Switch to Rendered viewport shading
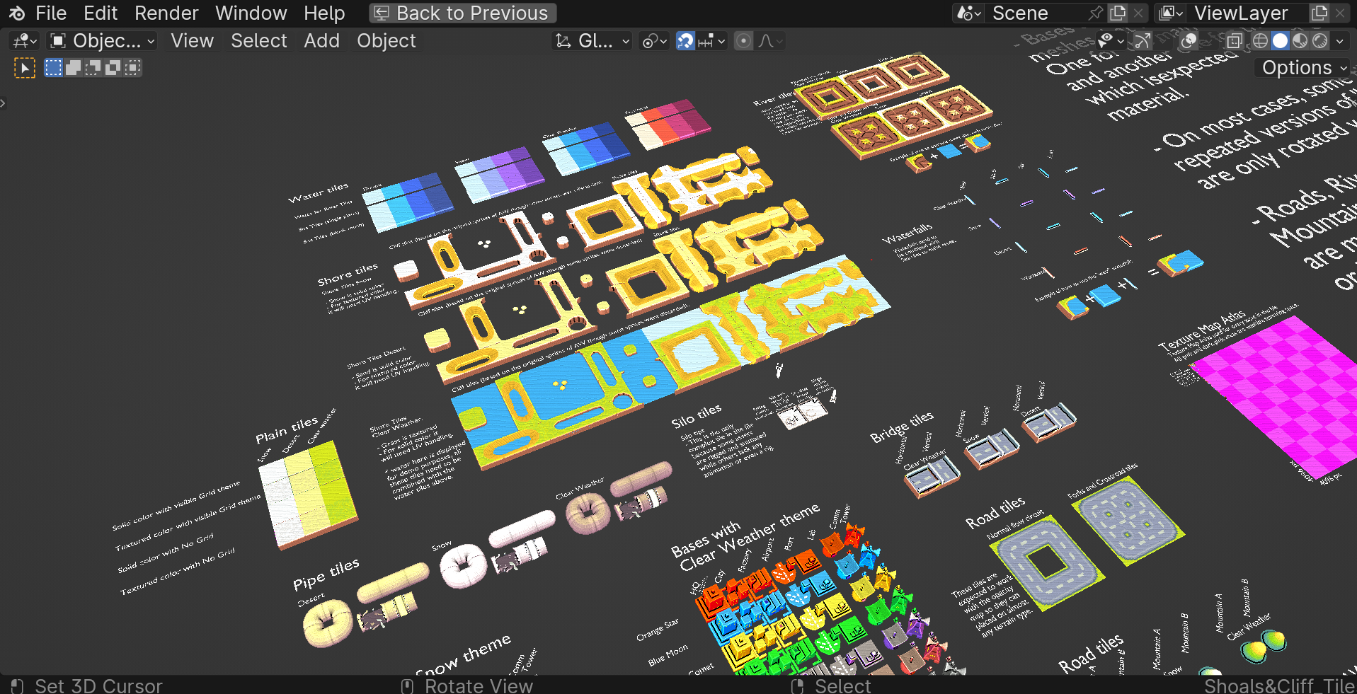This screenshot has height=694, width=1357. [1319, 41]
